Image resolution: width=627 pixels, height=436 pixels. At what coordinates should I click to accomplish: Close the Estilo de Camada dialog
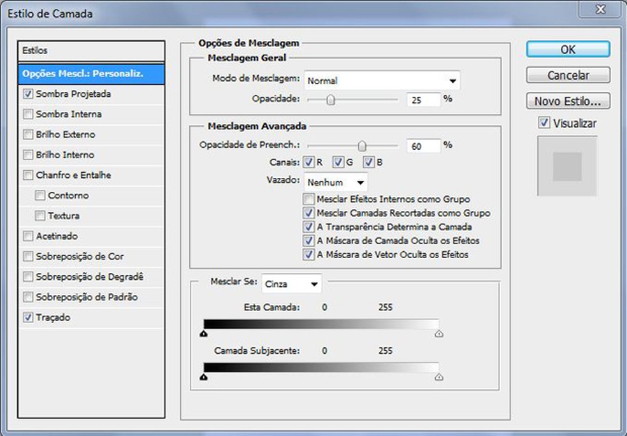pyautogui.click(x=601, y=9)
